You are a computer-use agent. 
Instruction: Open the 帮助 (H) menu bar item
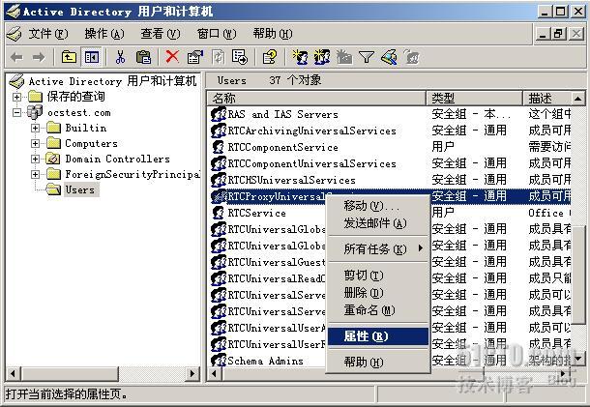click(273, 34)
